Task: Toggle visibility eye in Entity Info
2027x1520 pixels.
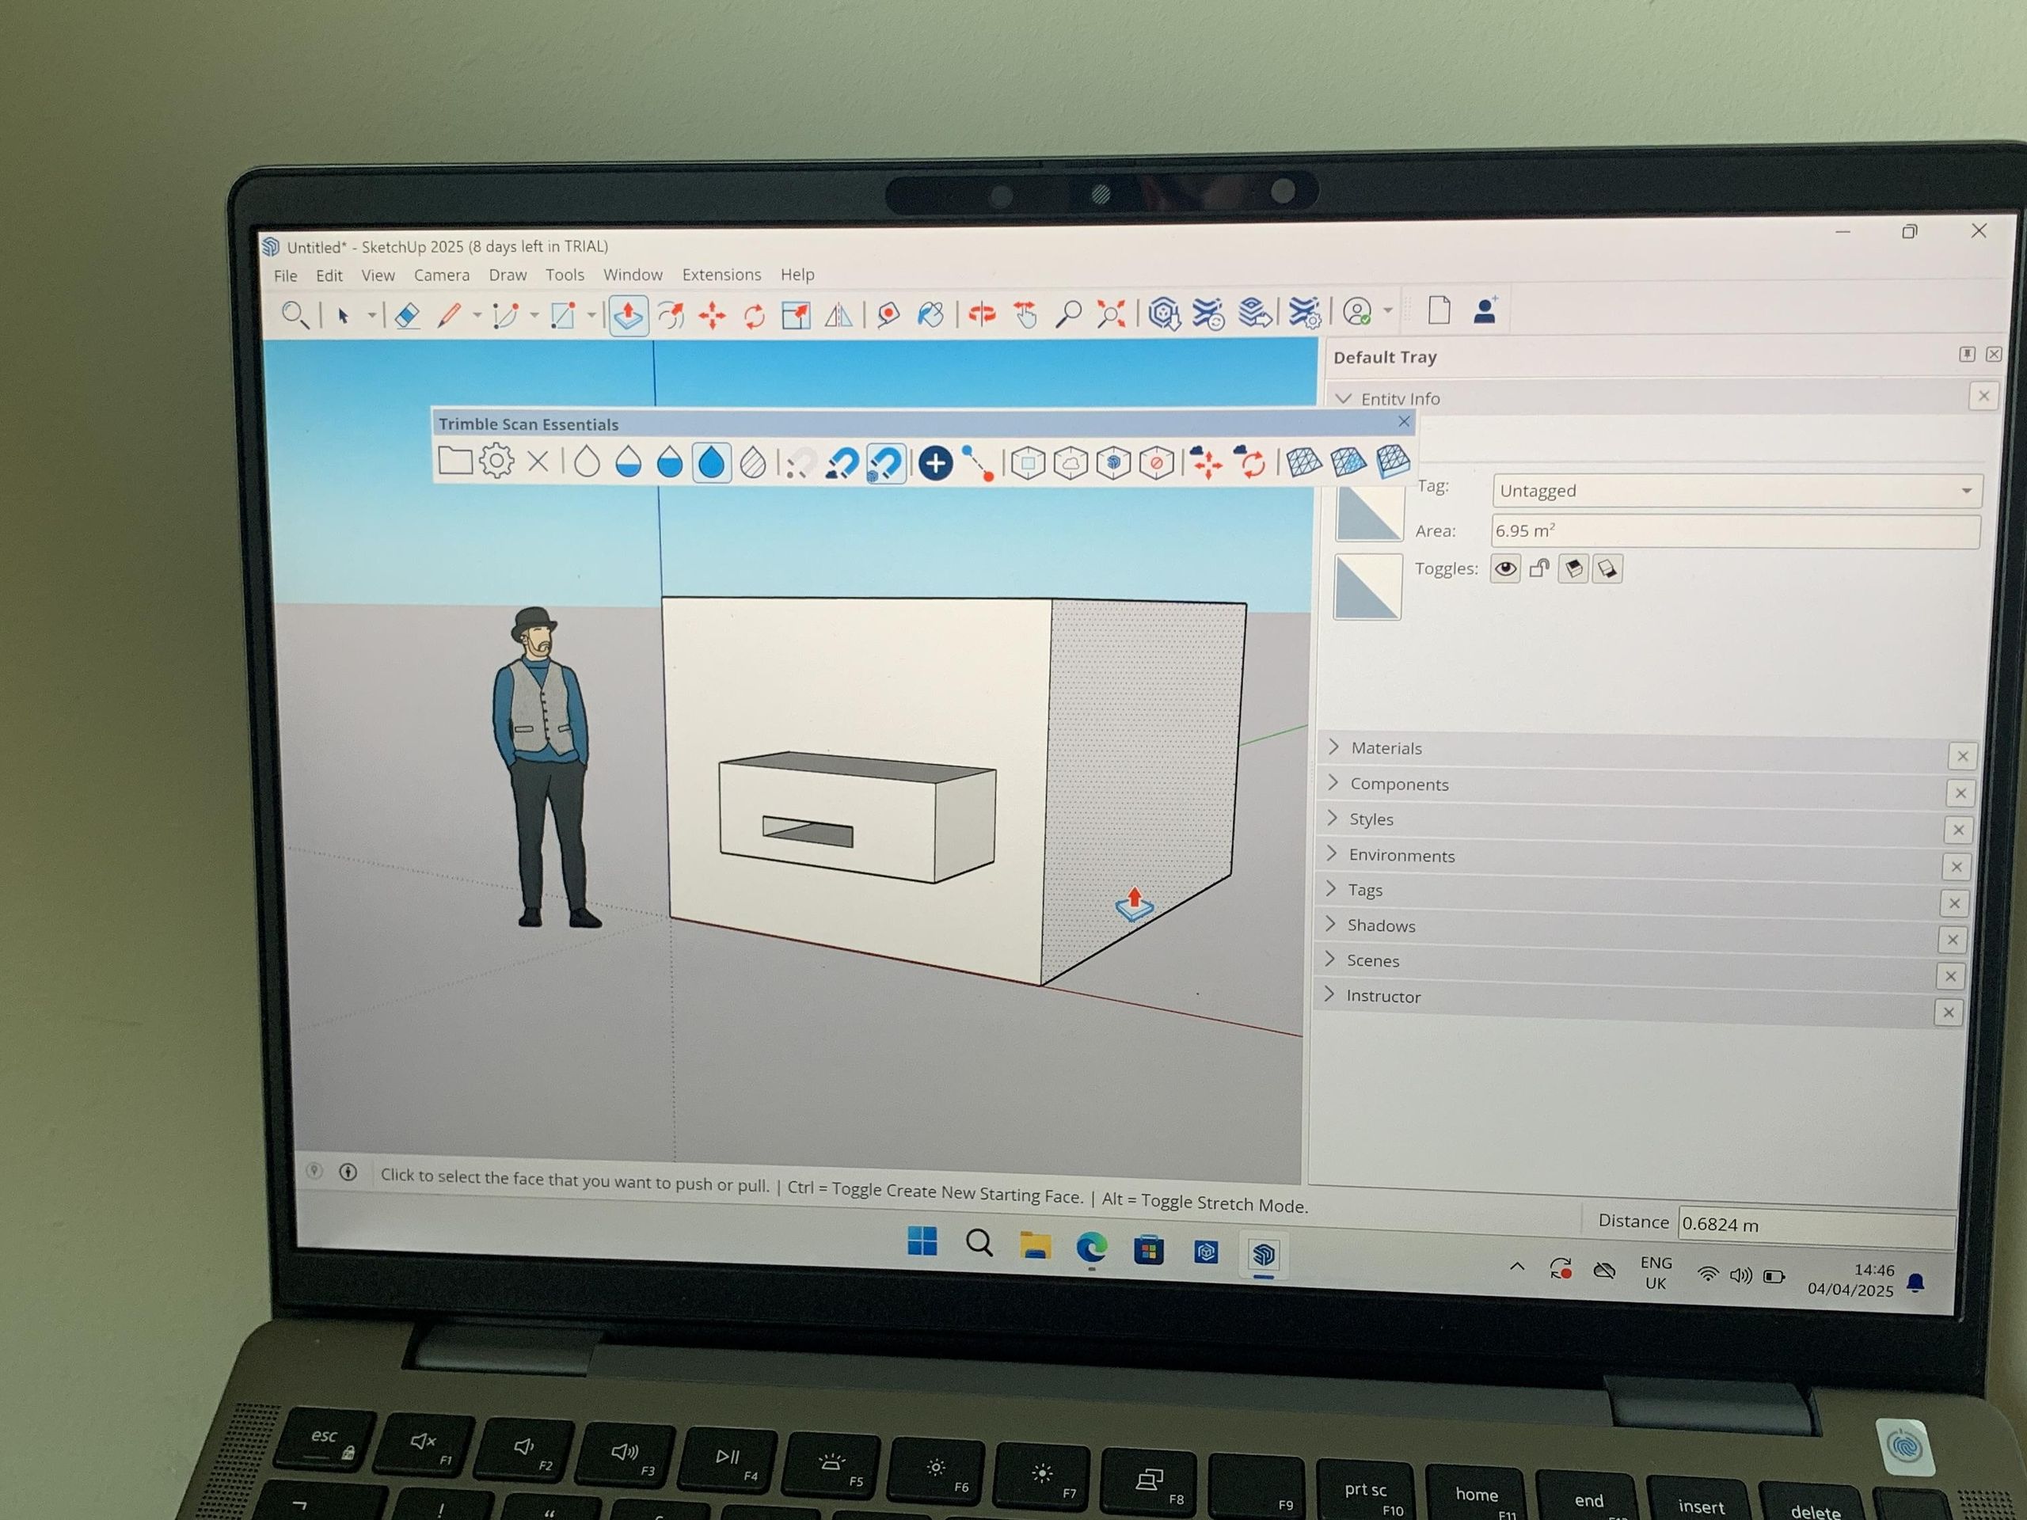Action: [1504, 569]
